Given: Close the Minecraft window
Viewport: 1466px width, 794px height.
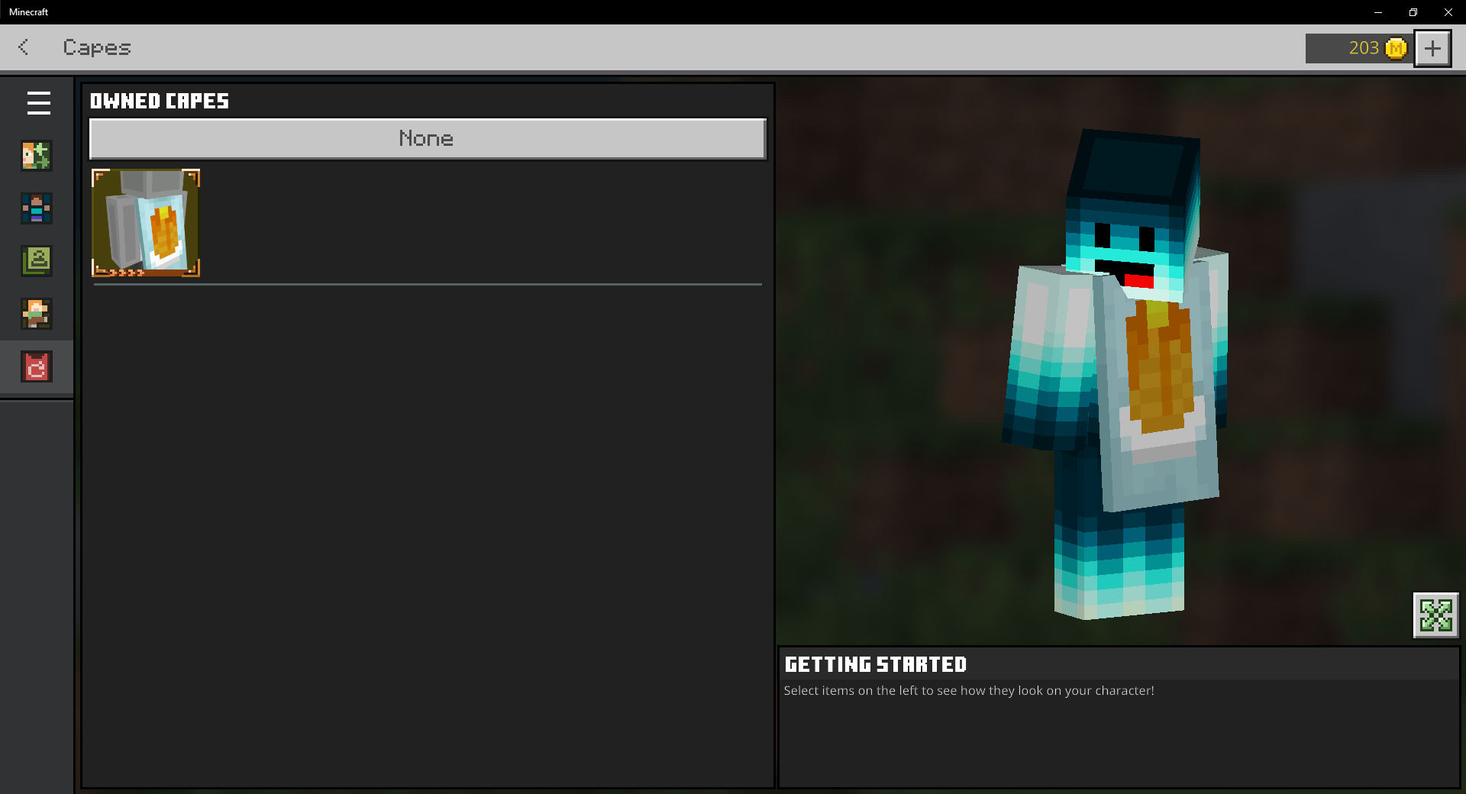Looking at the screenshot, I should pyautogui.click(x=1448, y=12).
